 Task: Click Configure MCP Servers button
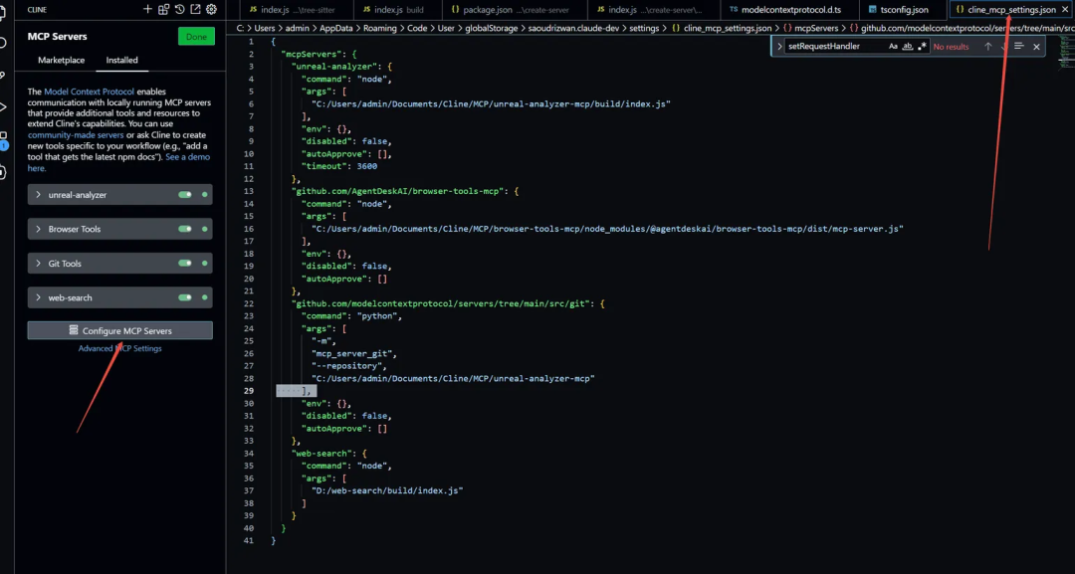pos(120,330)
